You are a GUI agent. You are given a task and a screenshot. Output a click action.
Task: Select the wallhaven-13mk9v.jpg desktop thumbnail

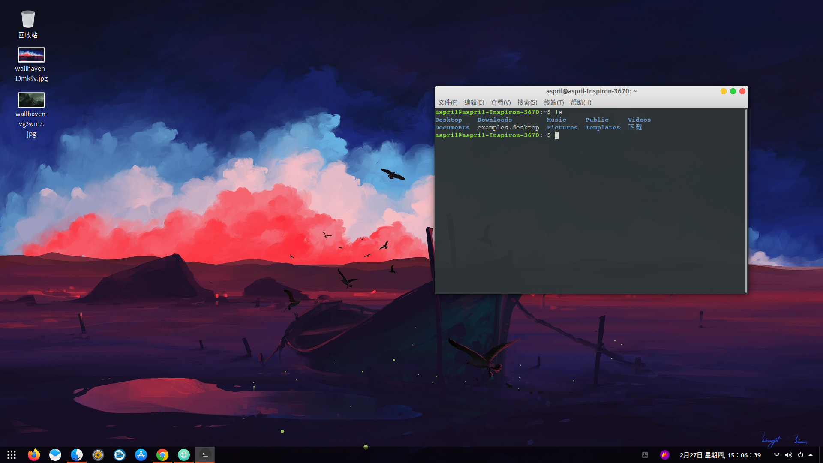pos(31,55)
